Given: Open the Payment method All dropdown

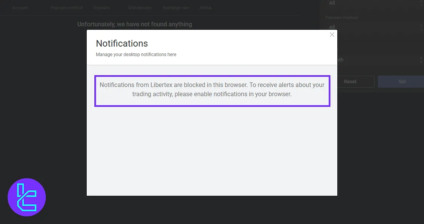Looking at the screenshot, I should (374, 27).
